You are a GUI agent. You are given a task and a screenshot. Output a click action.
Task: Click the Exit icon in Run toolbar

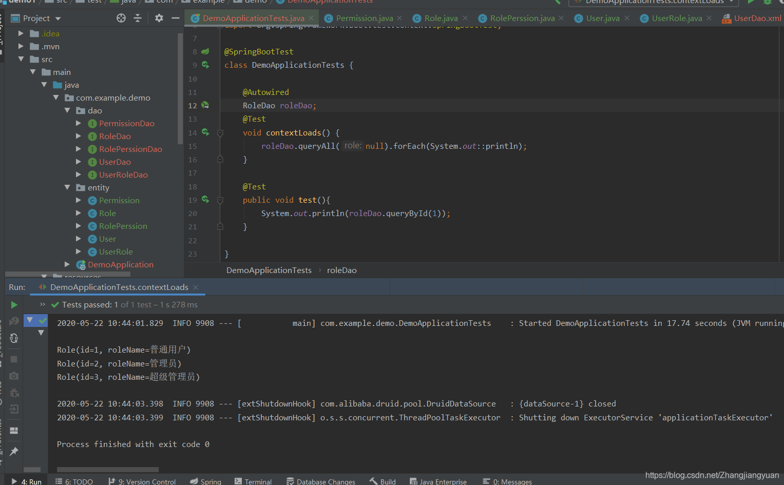[14, 409]
